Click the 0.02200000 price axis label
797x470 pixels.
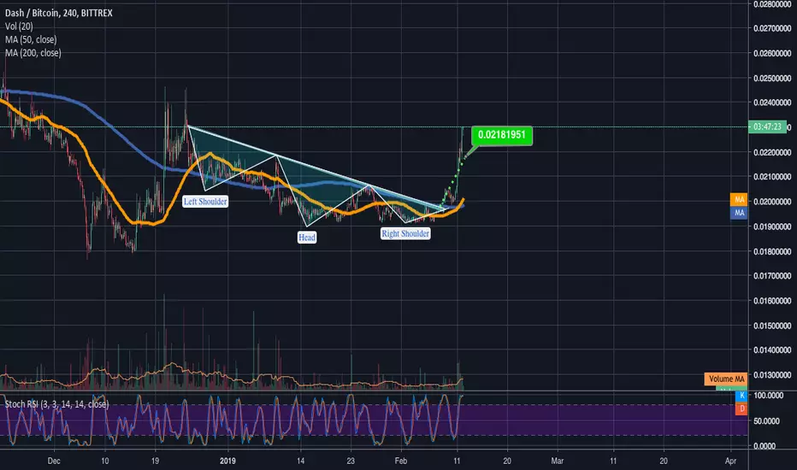coord(772,152)
